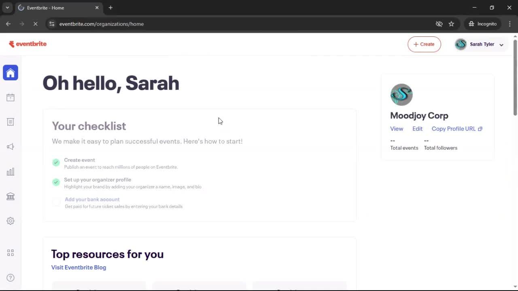Click Set up your organizer profile item
This screenshot has width=518, height=291.
(98, 180)
